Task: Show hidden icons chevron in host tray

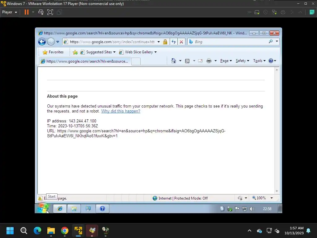Action: (250, 231)
